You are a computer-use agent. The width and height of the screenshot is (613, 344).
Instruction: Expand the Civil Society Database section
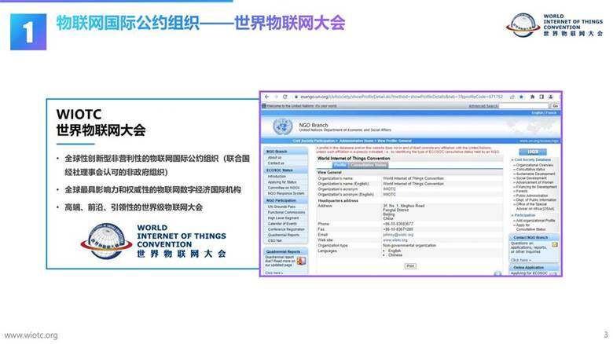(x=531, y=160)
